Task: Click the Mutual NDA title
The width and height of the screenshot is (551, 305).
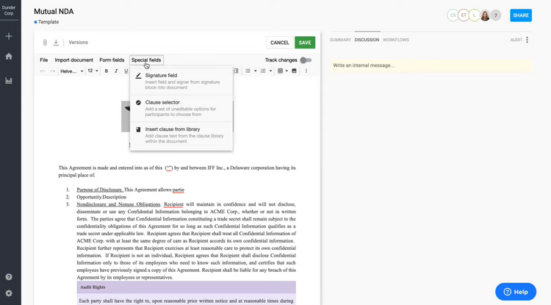Action: [x=54, y=12]
